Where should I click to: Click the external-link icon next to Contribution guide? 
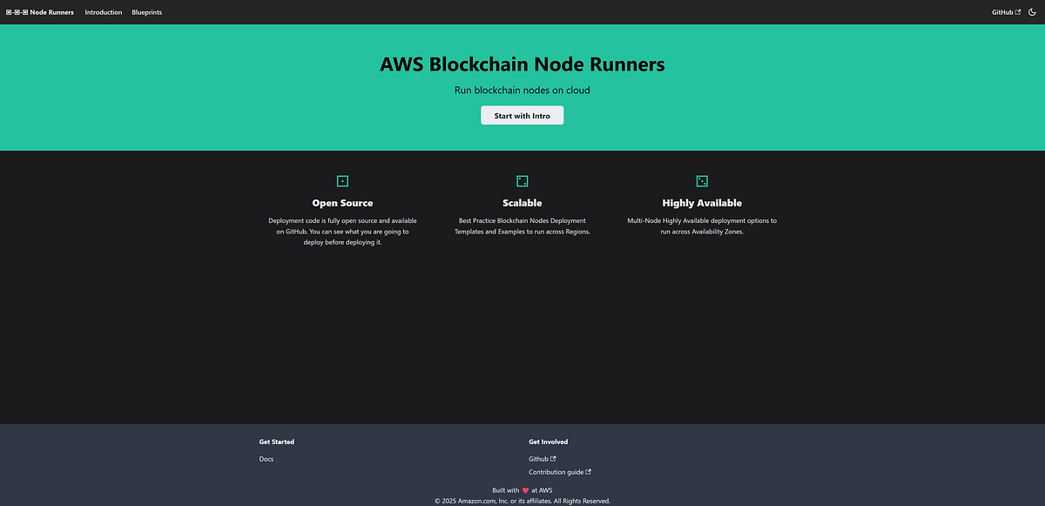(590, 471)
